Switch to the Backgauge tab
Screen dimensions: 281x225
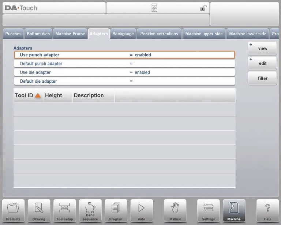pos(123,34)
